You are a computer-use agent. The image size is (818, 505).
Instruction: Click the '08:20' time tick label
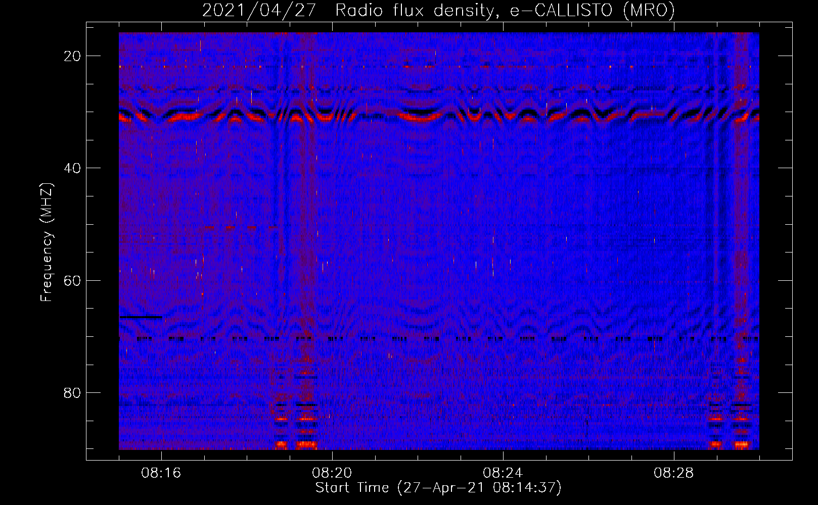click(332, 473)
